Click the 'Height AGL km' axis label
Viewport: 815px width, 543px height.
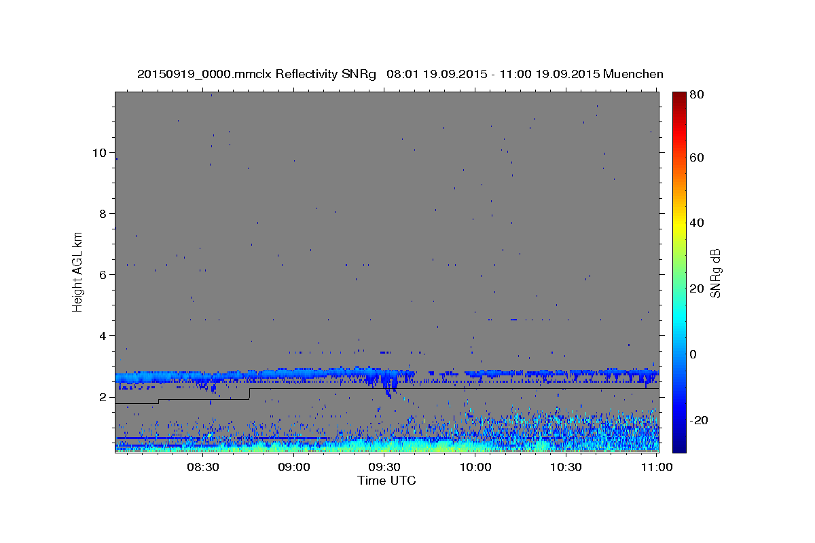(78, 271)
